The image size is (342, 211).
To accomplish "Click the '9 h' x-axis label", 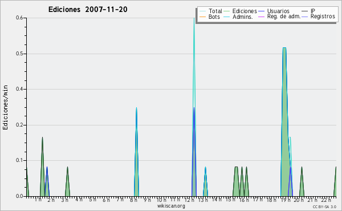I will pos(147,200).
